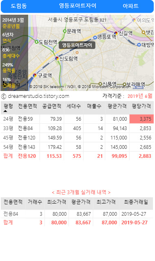Viewport: 155px width, 261px height.
Task: Click the 평형 sort arrow indicator
Action: [5, 111]
